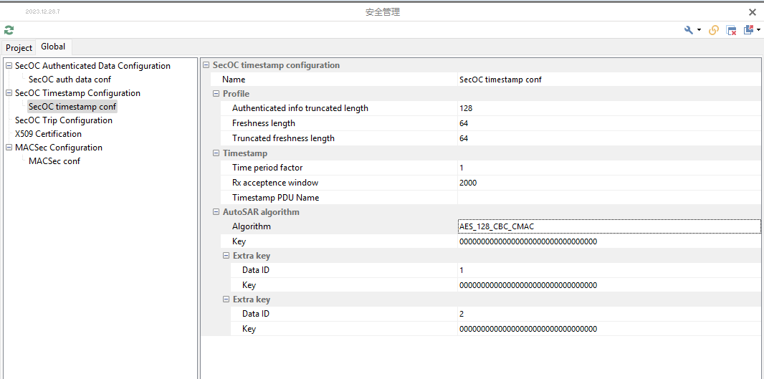
Task: Edit Data ID value 1
Action: pyautogui.click(x=609, y=270)
